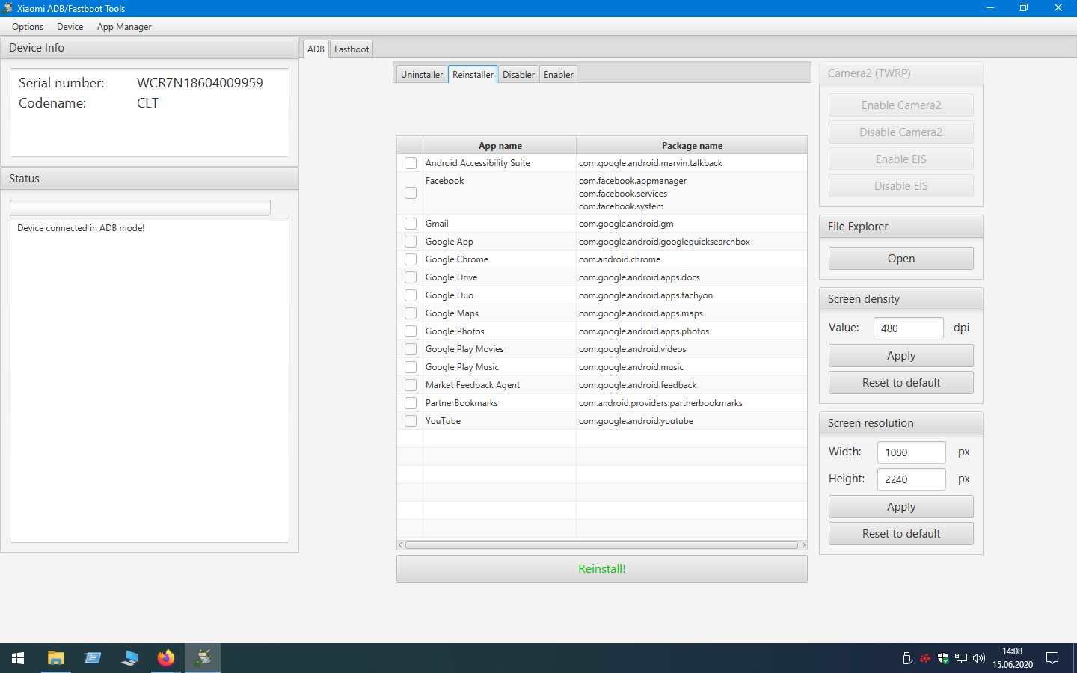Viewport: 1077px width, 673px height.
Task: Click the Disable Camera2 button
Action: (901, 132)
